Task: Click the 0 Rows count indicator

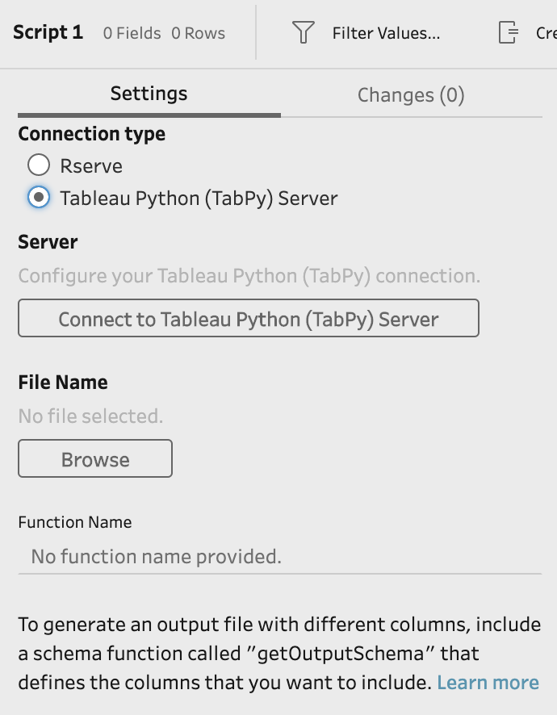Action: [199, 33]
